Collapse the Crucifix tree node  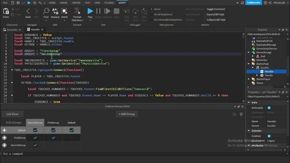[253, 67]
